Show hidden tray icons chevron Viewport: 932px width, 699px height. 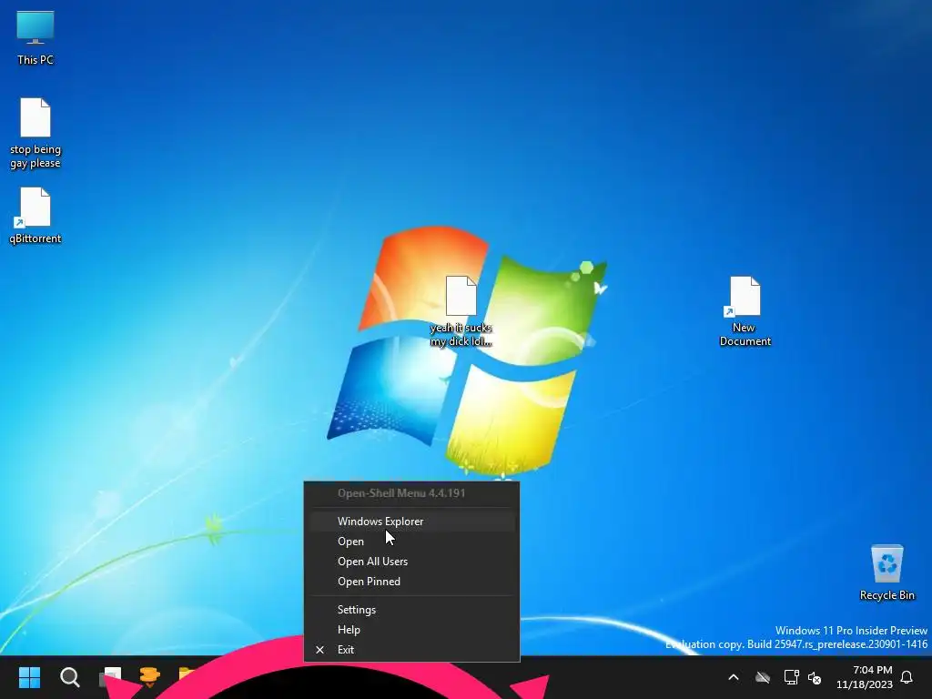(x=734, y=677)
